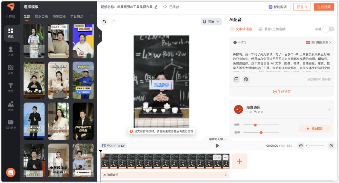The image size is (339, 183).
Task: Open the 竖屏 orientation dropdown
Action: click(211, 21)
